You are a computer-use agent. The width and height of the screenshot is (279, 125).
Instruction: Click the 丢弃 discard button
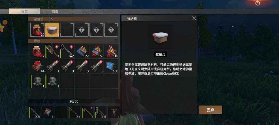point(210,110)
